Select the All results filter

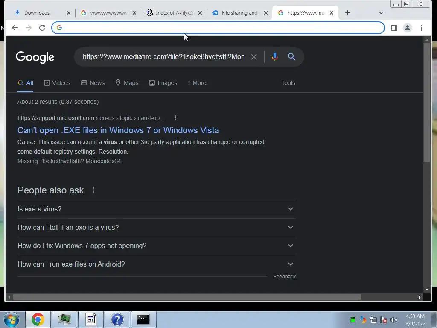pyautogui.click(x=25, y=83)
